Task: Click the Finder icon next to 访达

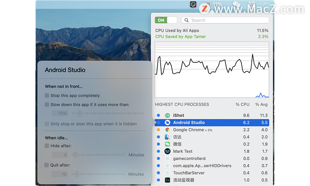Action: 167,137
